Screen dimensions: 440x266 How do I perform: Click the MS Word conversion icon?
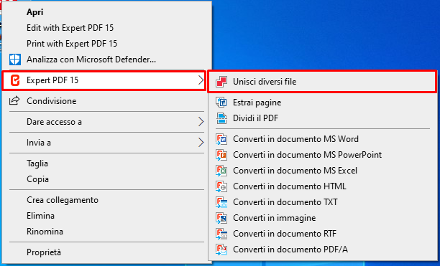point(221,139)
